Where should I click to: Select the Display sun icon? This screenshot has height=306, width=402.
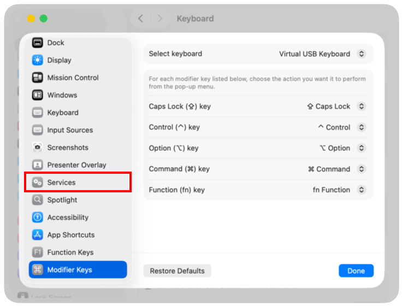tap(37, 60)
